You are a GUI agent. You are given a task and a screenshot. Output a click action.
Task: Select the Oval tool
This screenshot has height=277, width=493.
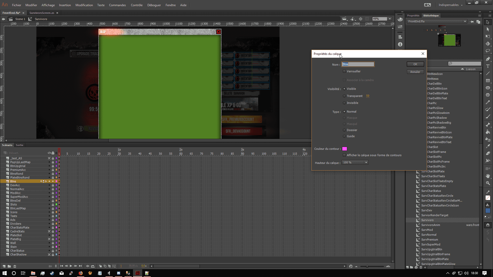(488, 88)
